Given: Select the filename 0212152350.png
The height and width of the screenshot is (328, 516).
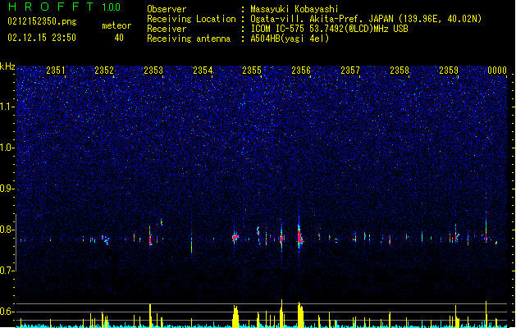Looking at the screenshot, I should (42, 22).
